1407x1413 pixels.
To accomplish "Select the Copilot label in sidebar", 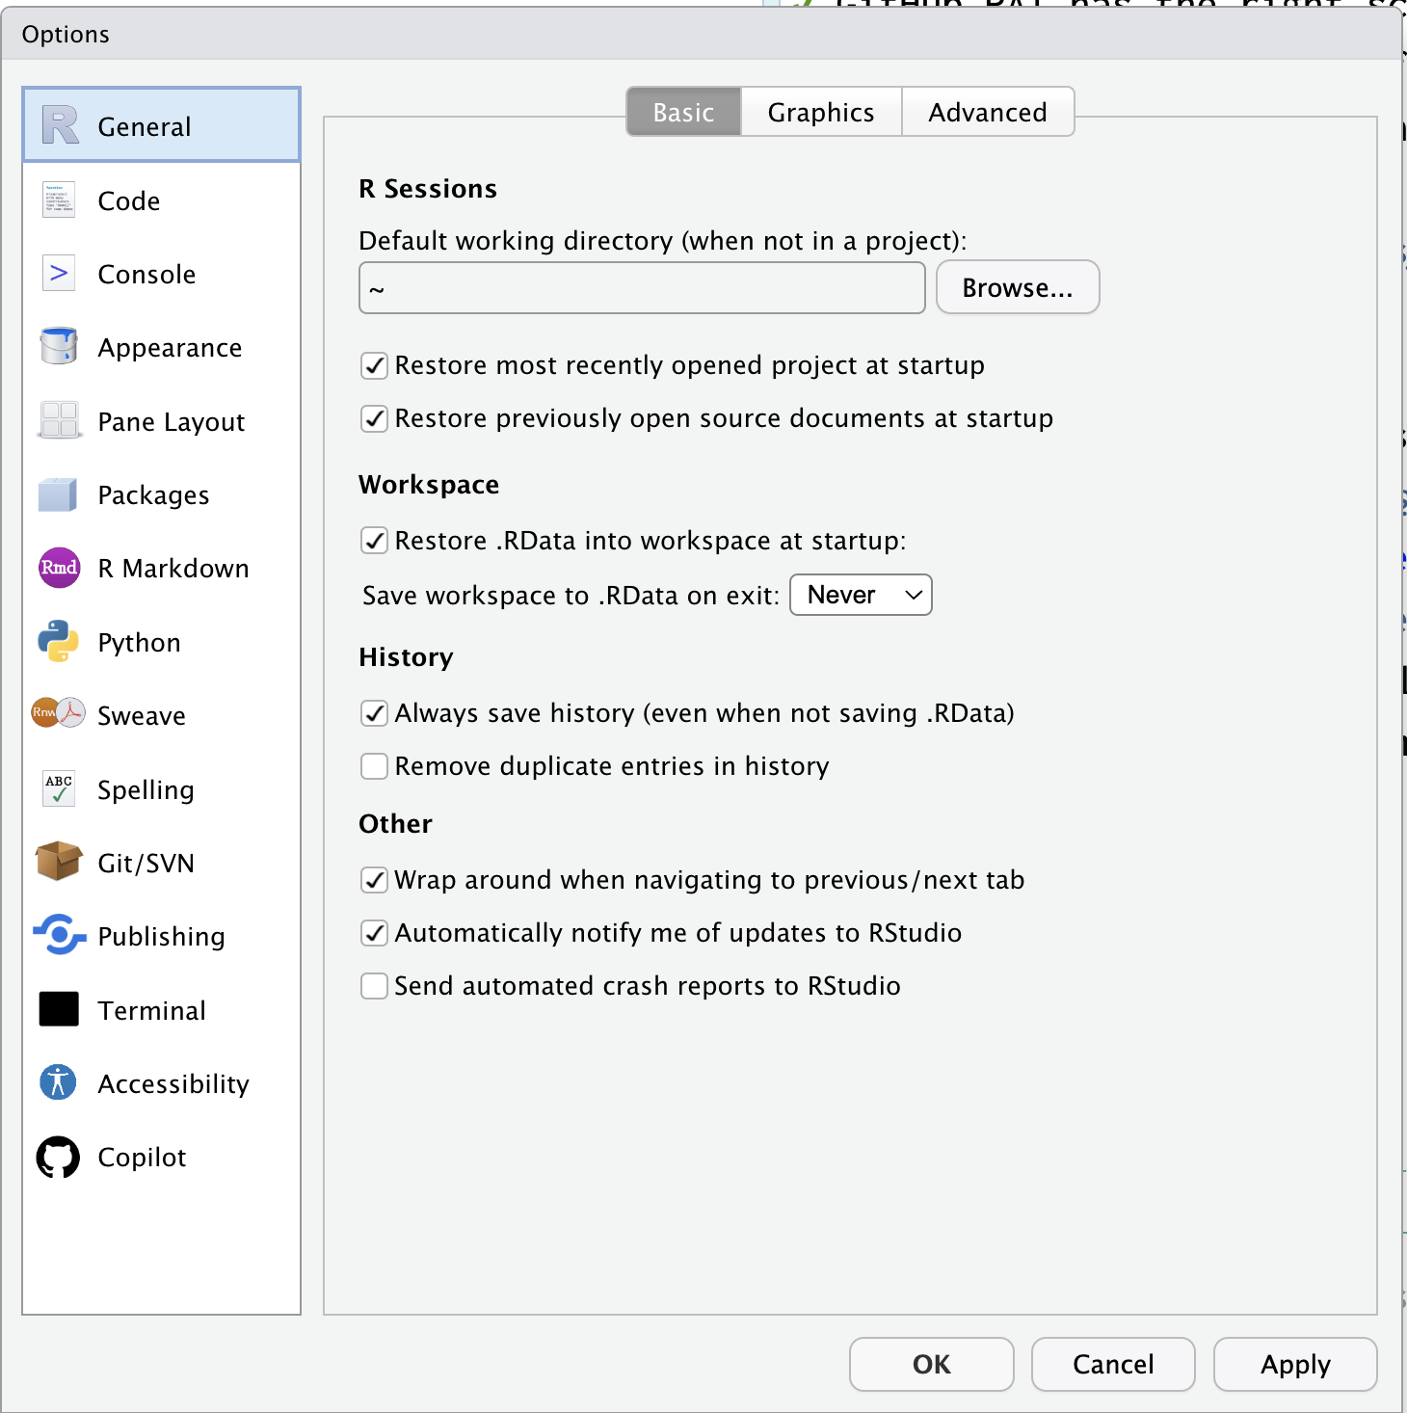I will click(x=143, y=1157).
